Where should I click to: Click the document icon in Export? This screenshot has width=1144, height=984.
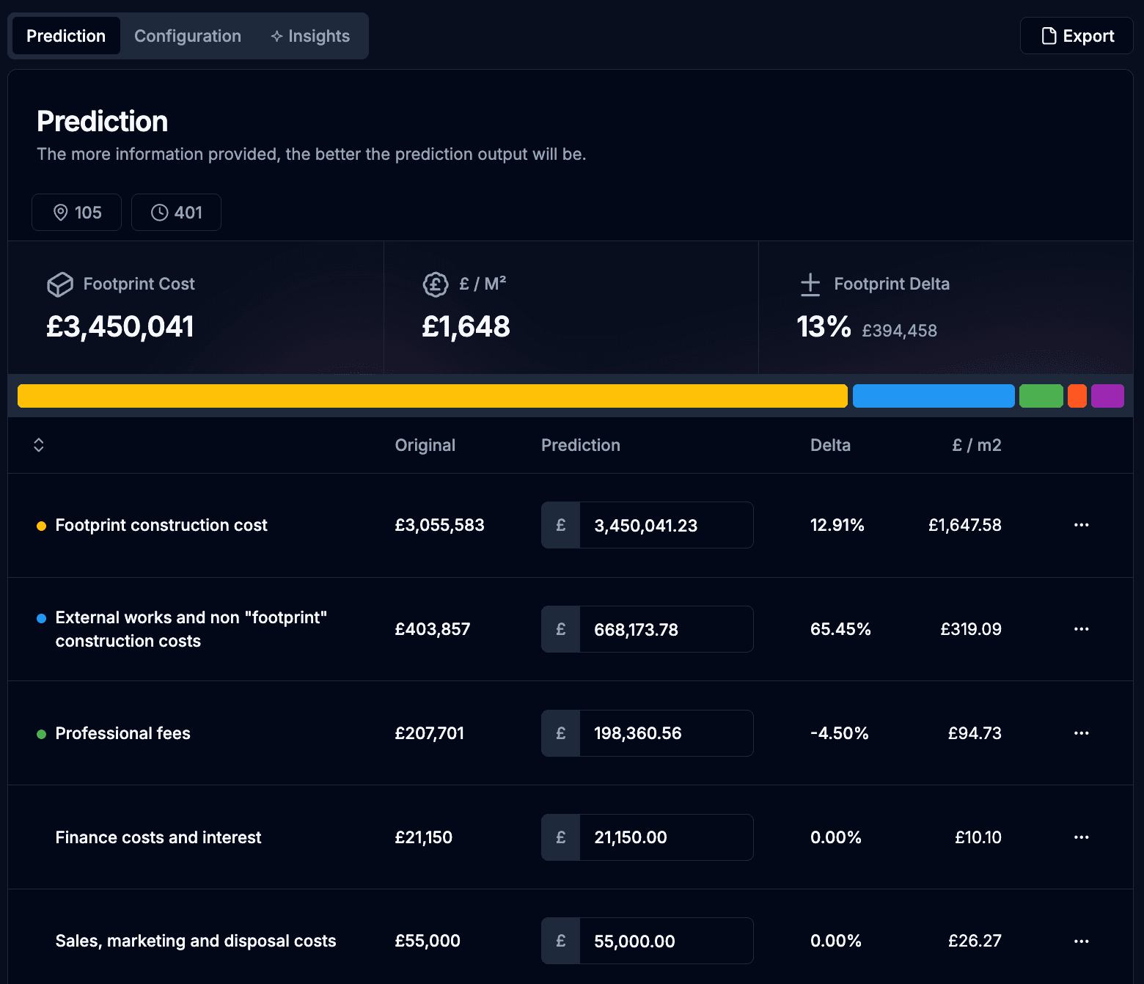(x=1049, y=36)
